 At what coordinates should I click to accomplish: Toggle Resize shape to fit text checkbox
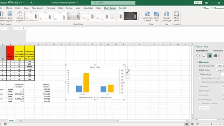click(200, 78)
